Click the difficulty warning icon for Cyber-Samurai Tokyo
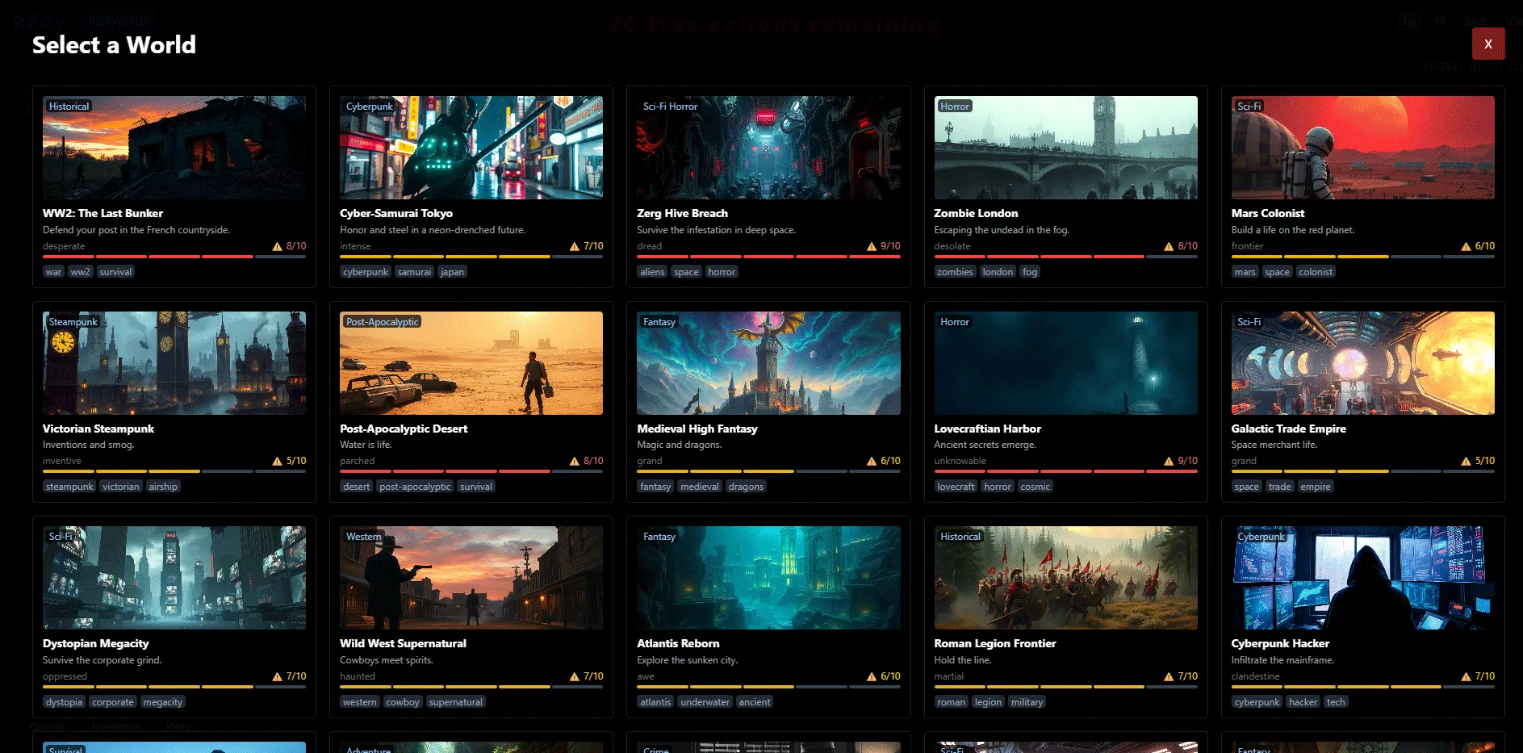 pos(575,246)
